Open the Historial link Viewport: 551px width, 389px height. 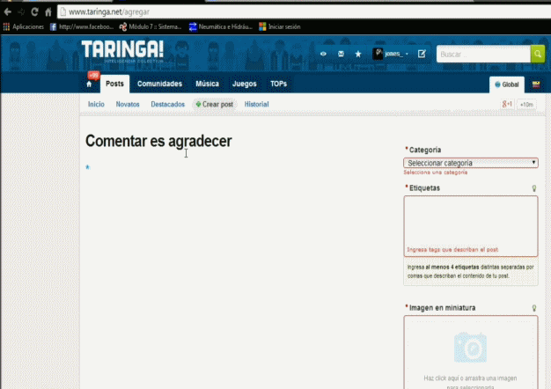pyautogui.click(x=256, y=105)
